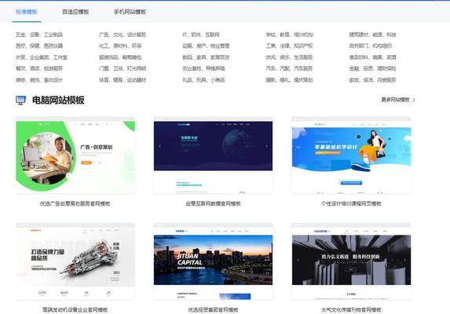Image resolution: width=450 pixels, height=314 pixels.
Task: Open the 手机网站模板 tab
Action: pyautogui.click(x=130, y=12)
